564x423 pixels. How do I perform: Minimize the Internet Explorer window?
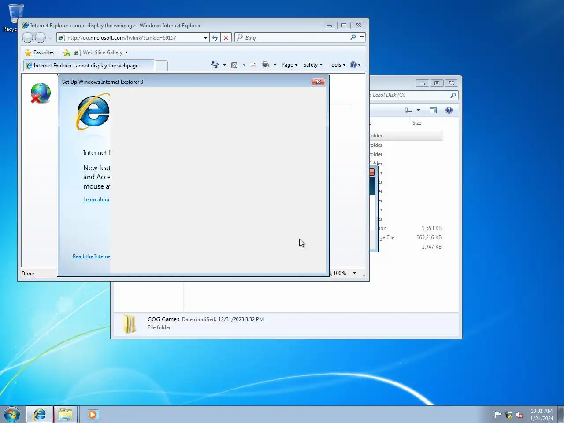click(329, 26)
